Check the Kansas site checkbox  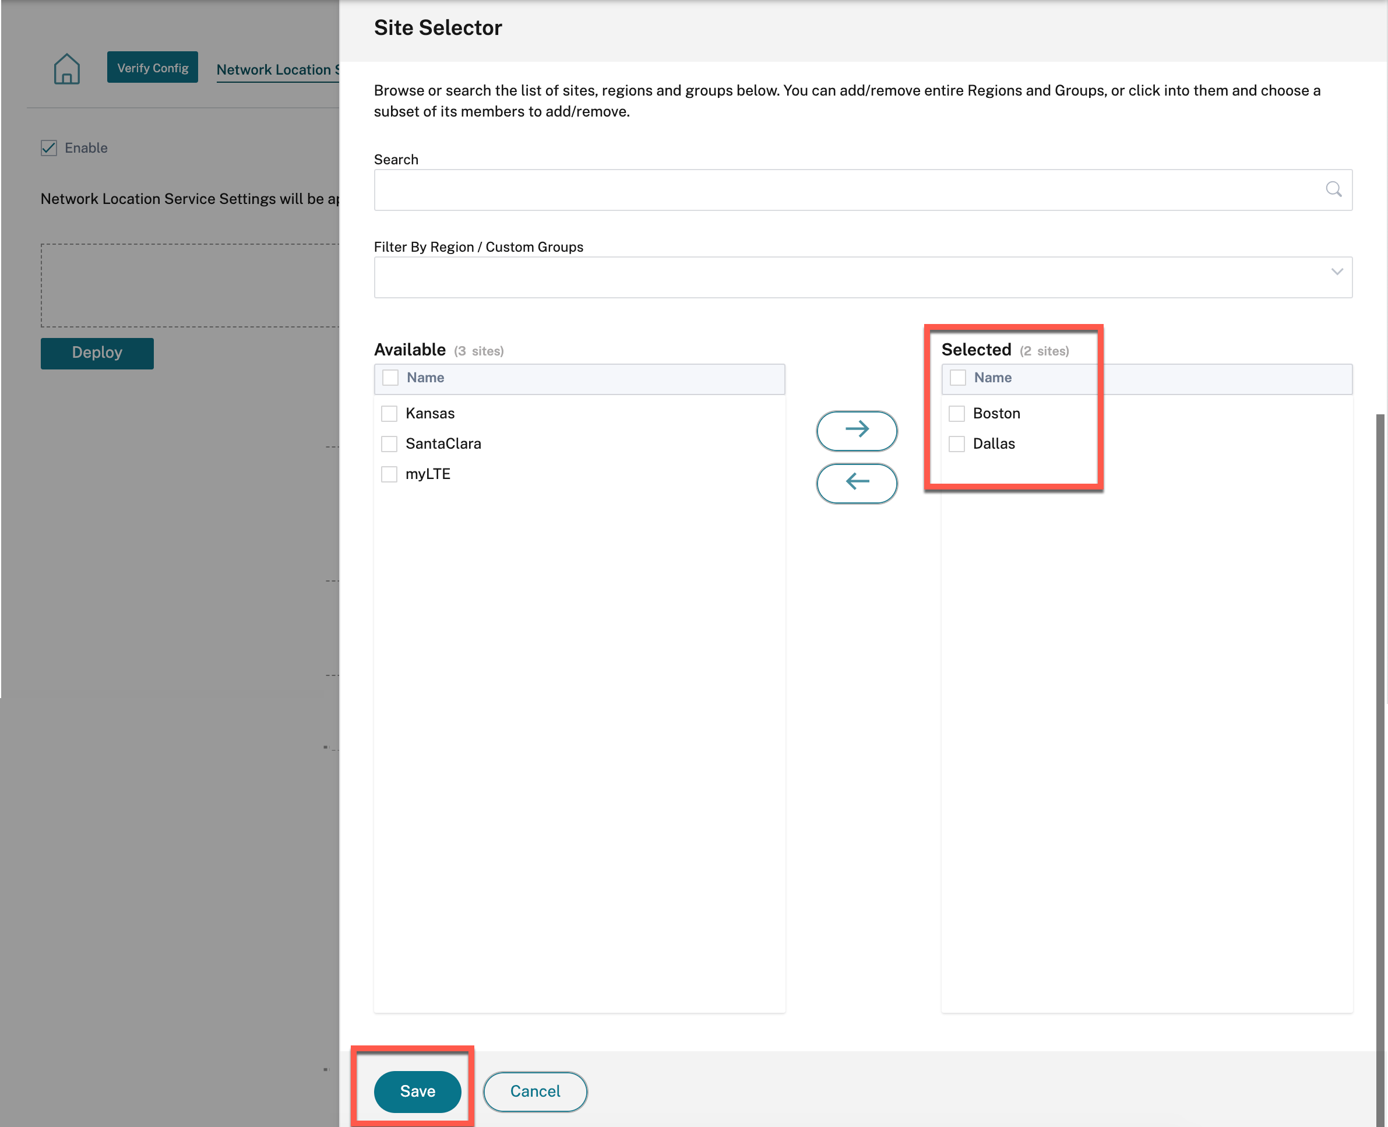click(x=389, y=414)
